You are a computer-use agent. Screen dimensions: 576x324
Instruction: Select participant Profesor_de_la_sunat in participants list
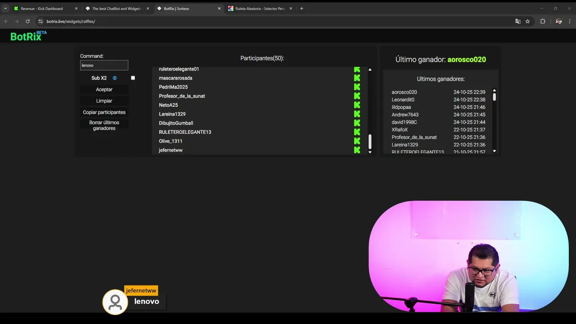182,96
